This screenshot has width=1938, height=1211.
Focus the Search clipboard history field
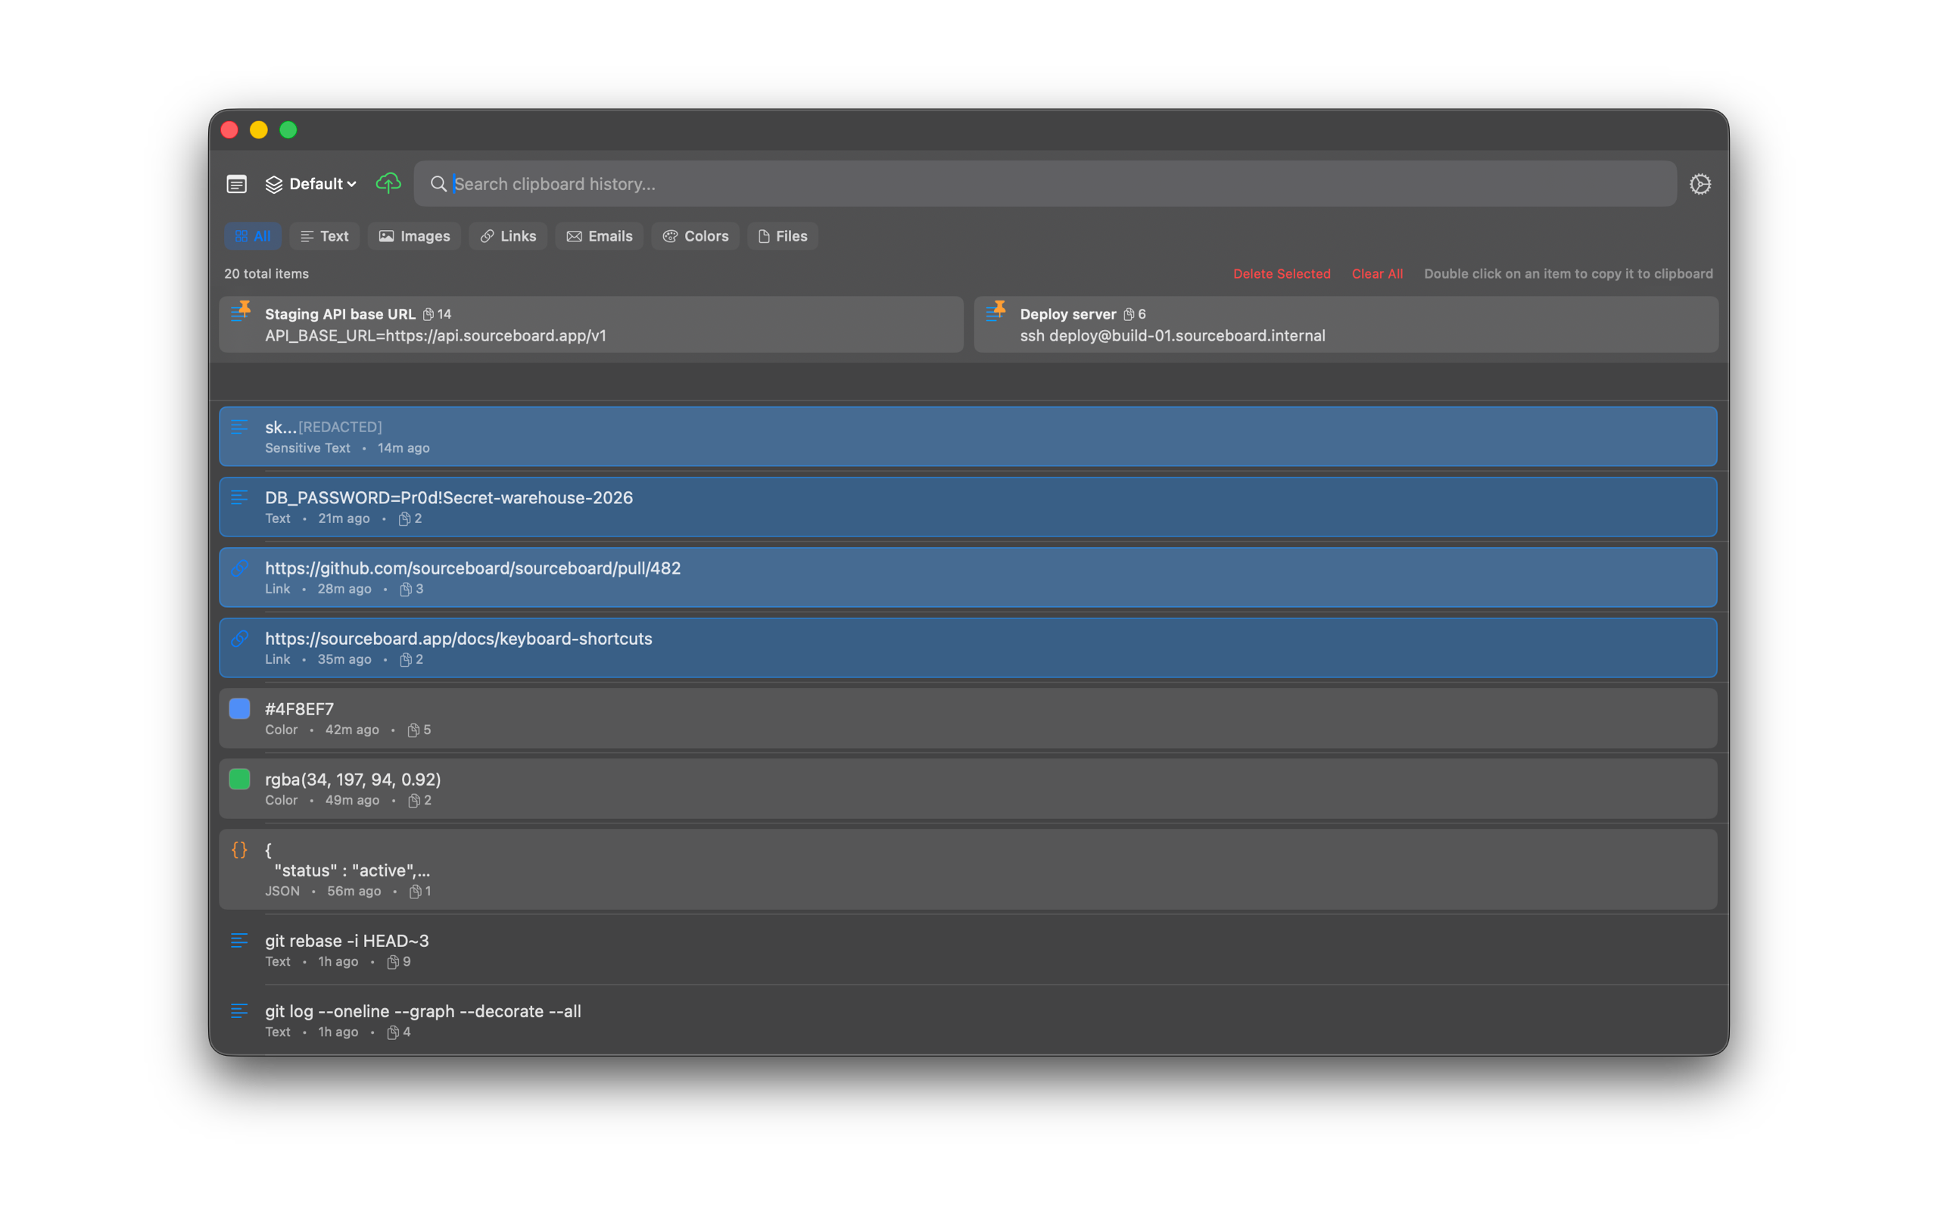tap(1045, 183)
